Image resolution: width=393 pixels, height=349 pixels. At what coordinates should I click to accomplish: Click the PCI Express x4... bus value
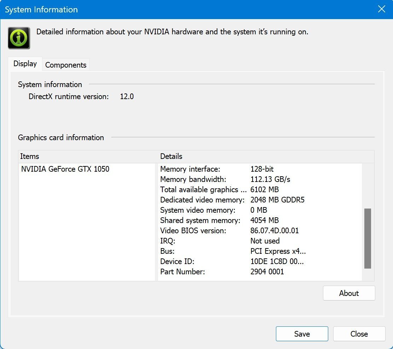pyautogui.click(x=278, y=251)
